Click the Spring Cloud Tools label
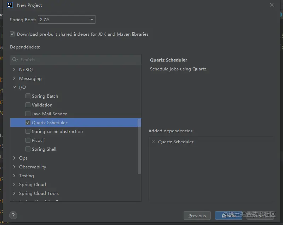The width and height of the screenshot is (283, 225). coord(39,193)
